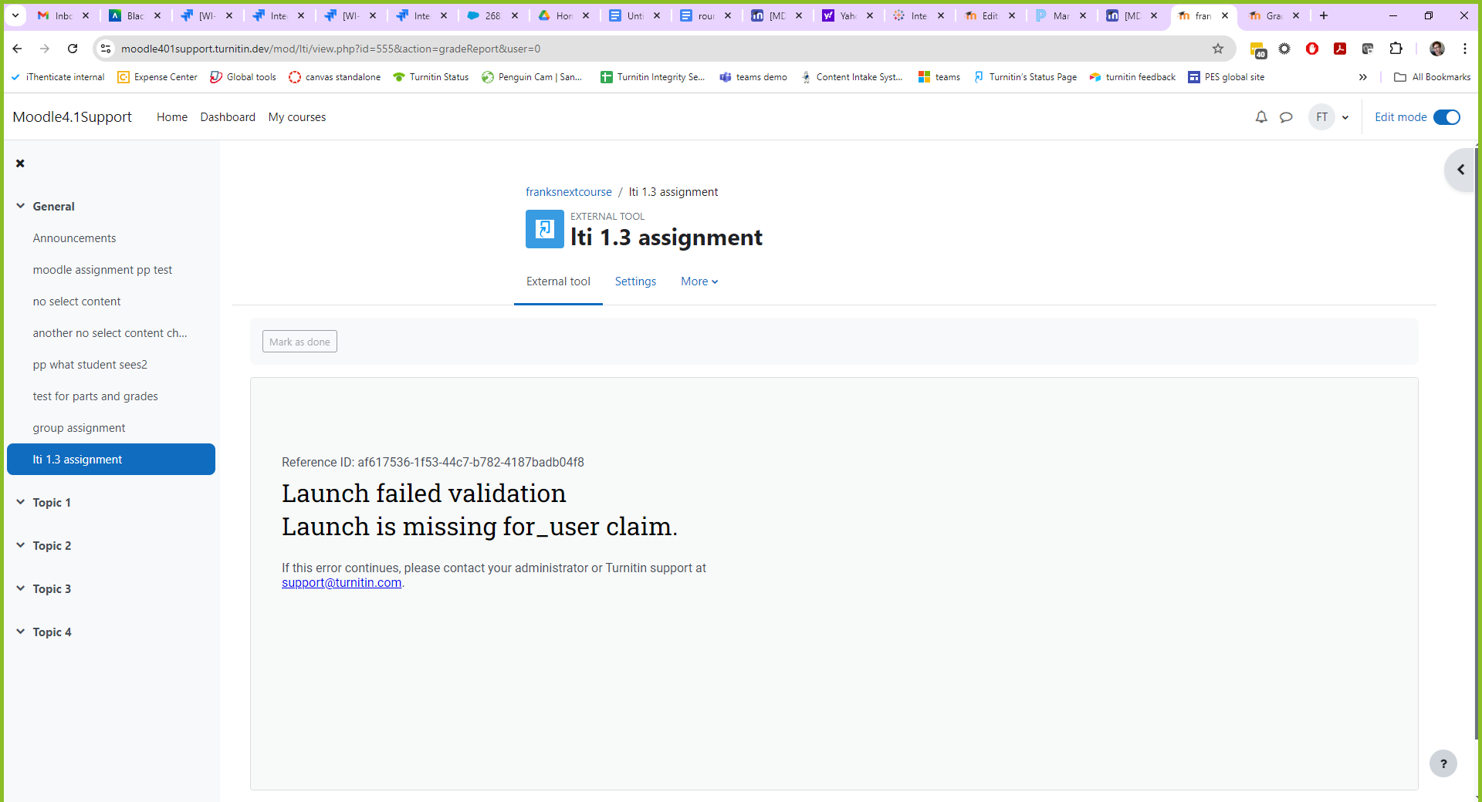View site information icon in address bar
The width and height of the screenshot is (1482, 802).
[106, 49]
